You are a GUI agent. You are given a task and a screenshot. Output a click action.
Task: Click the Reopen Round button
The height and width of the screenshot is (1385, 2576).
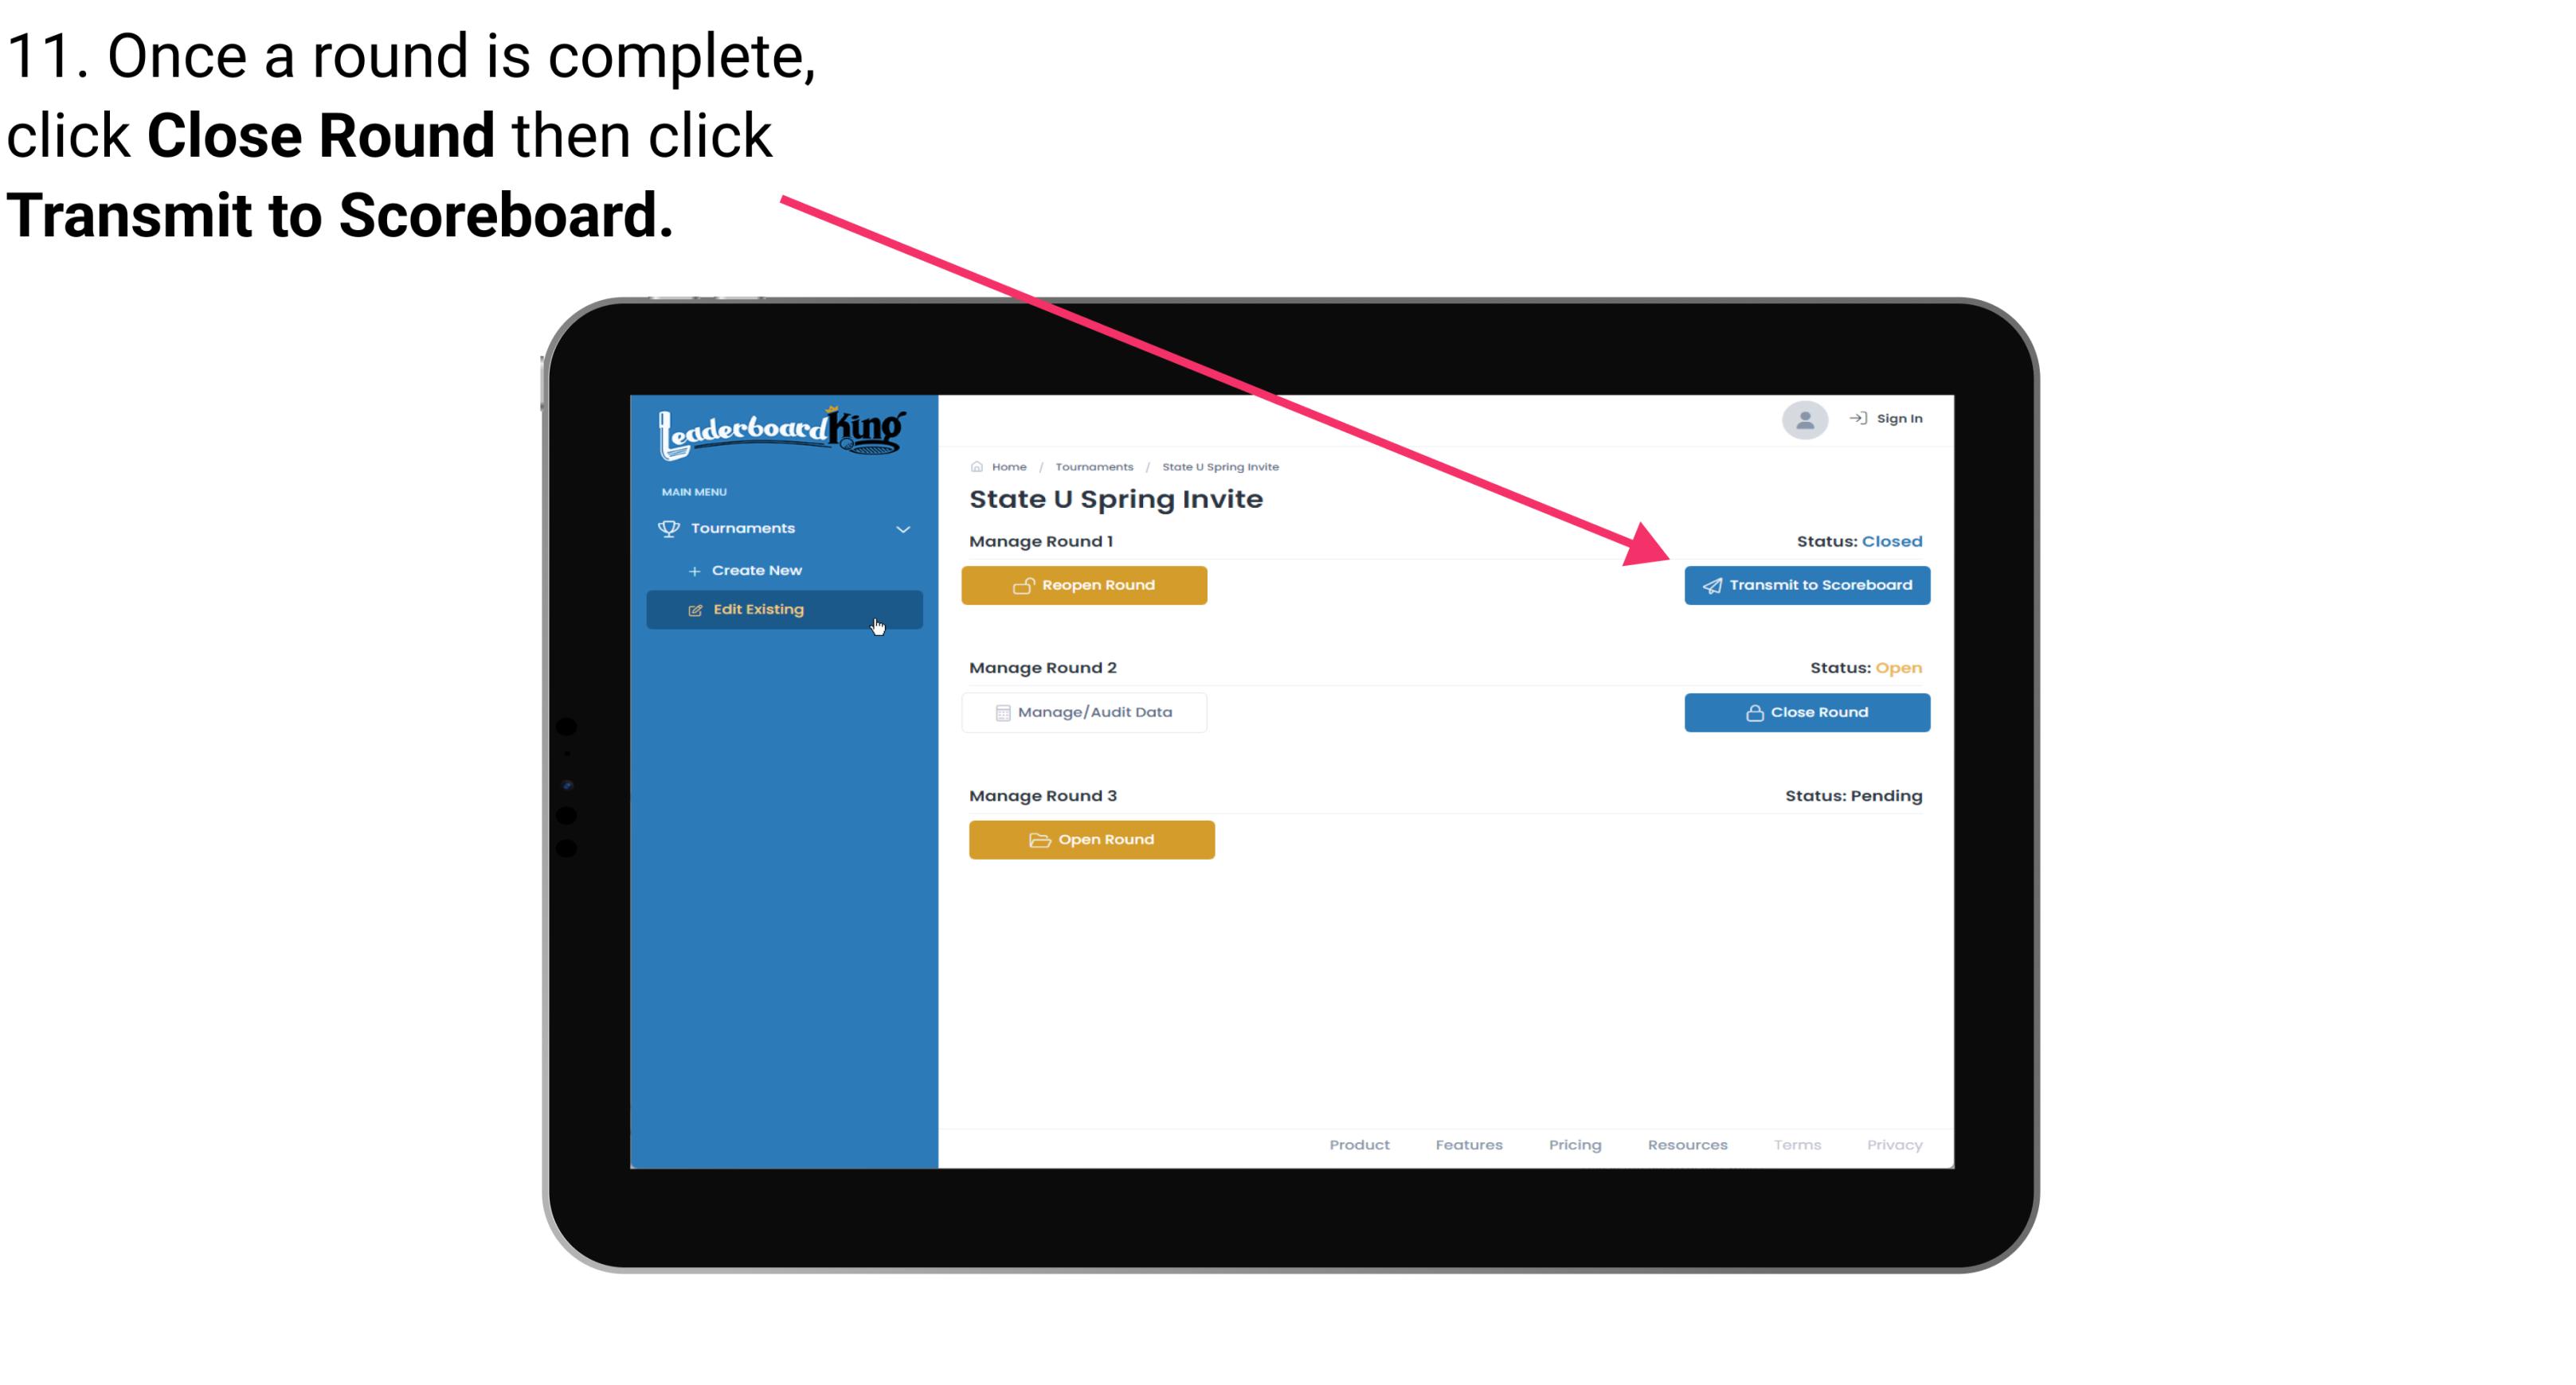pyautogui.click(x=1086, y=585)
